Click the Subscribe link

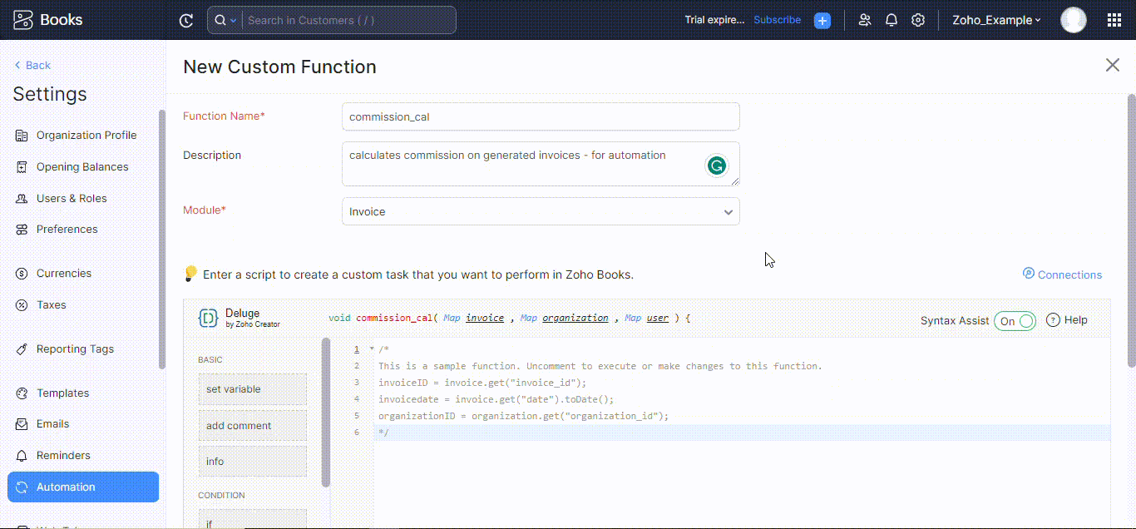(777, 20)
